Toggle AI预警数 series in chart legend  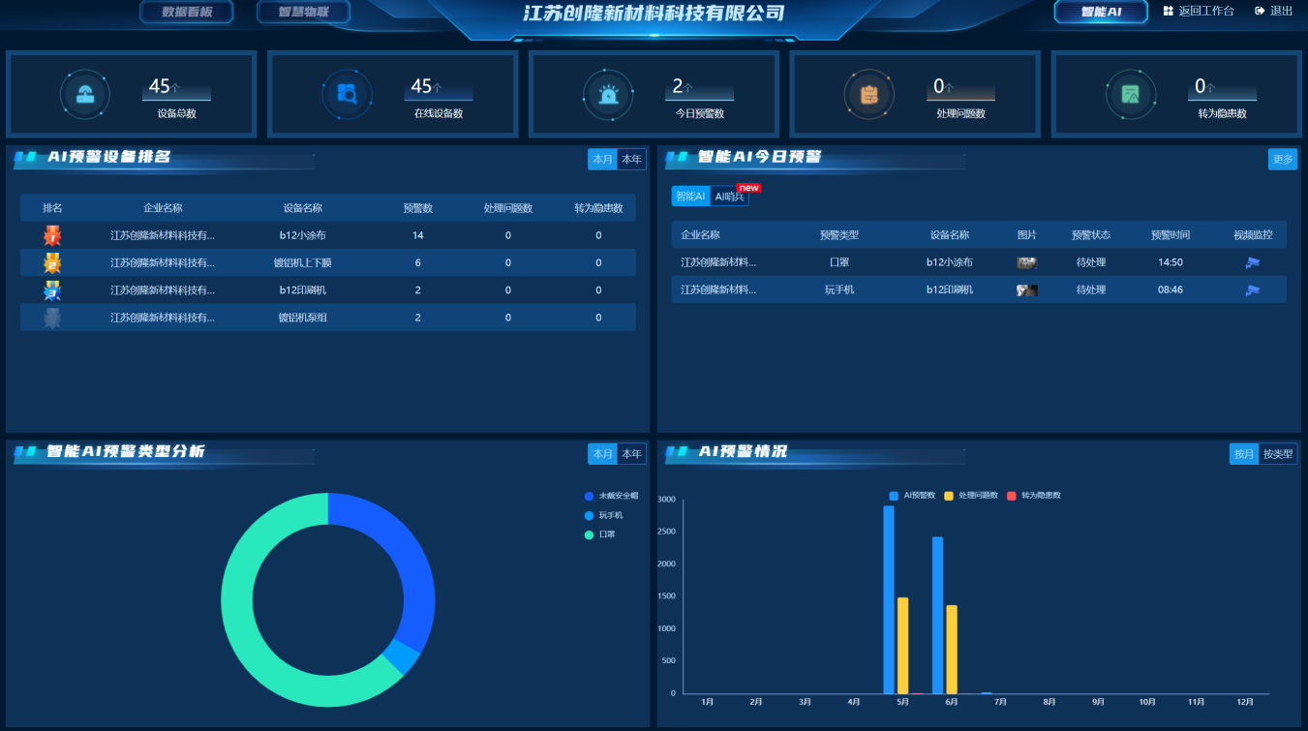coord(912,496)
